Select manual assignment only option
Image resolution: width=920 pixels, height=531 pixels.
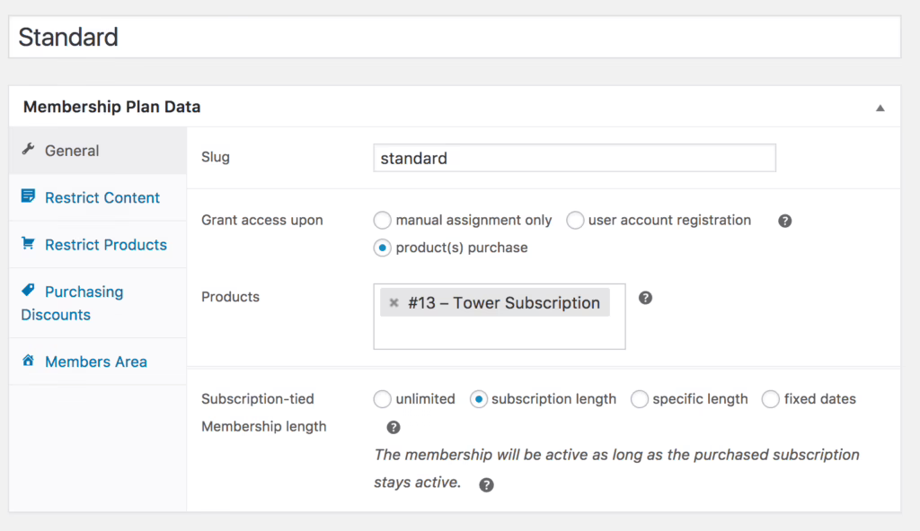tap(383, 221)
